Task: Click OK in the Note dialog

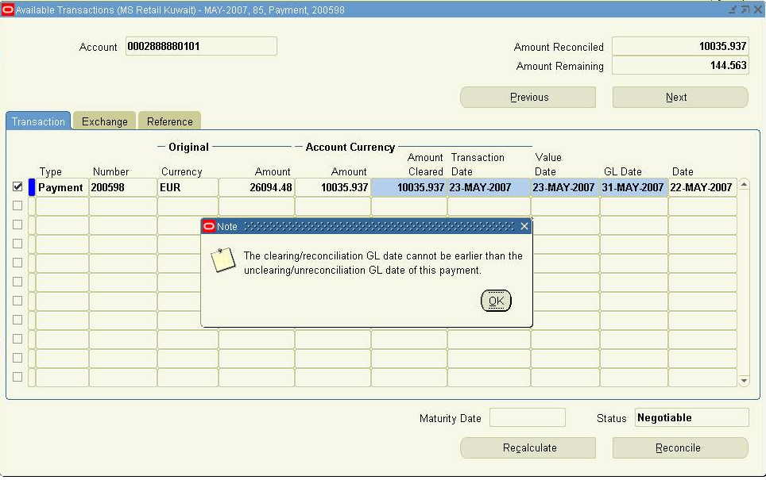Action: (x=496, y=301)
